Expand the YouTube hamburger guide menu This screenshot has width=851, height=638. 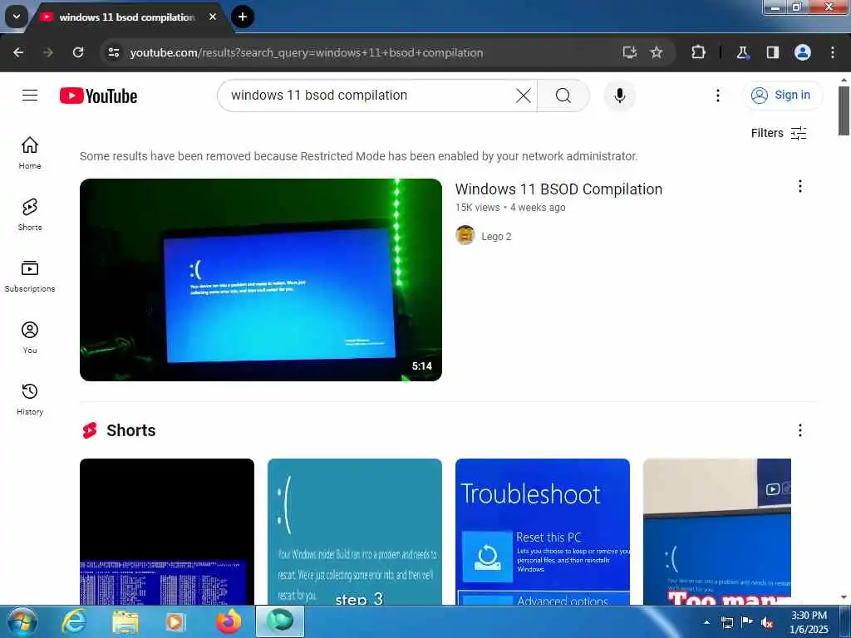click(30, 96)
